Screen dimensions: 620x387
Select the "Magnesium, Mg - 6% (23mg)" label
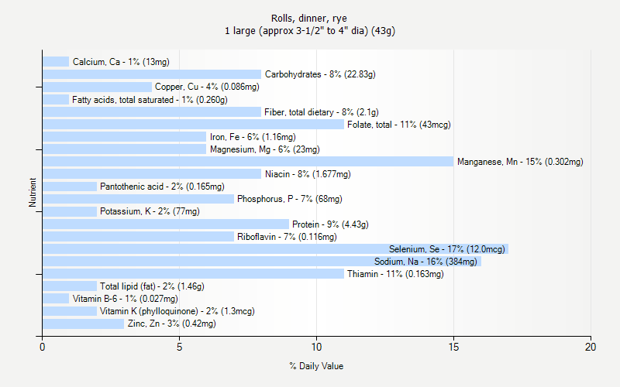click(265, 149)
